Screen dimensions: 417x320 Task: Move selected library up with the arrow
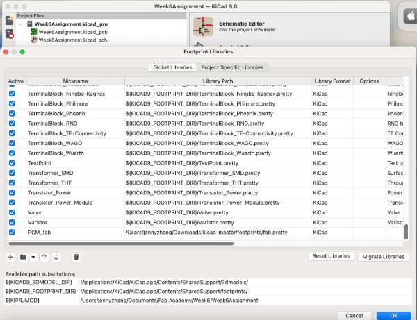[44, 257]
